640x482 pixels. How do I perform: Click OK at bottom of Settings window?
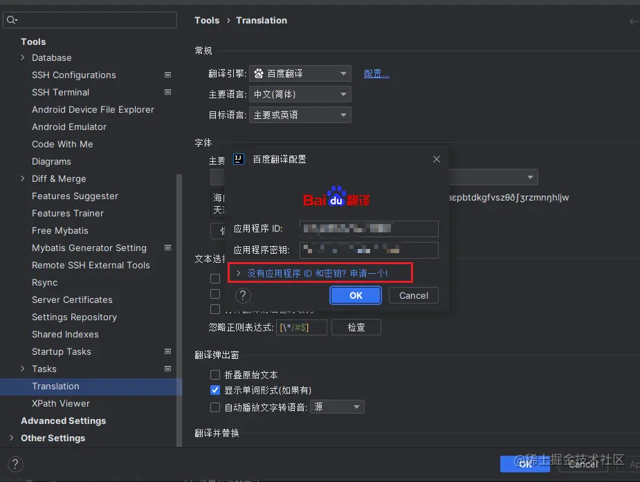tap(525, 464)
